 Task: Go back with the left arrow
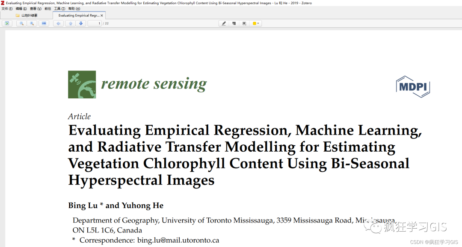tap(58, 23)
